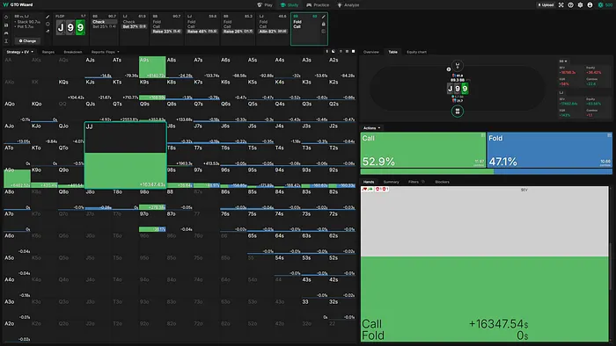The height and width of the screenshot is (346, 616).
Task: Click the LJ player seat on the table
Action: pos(458,66)
